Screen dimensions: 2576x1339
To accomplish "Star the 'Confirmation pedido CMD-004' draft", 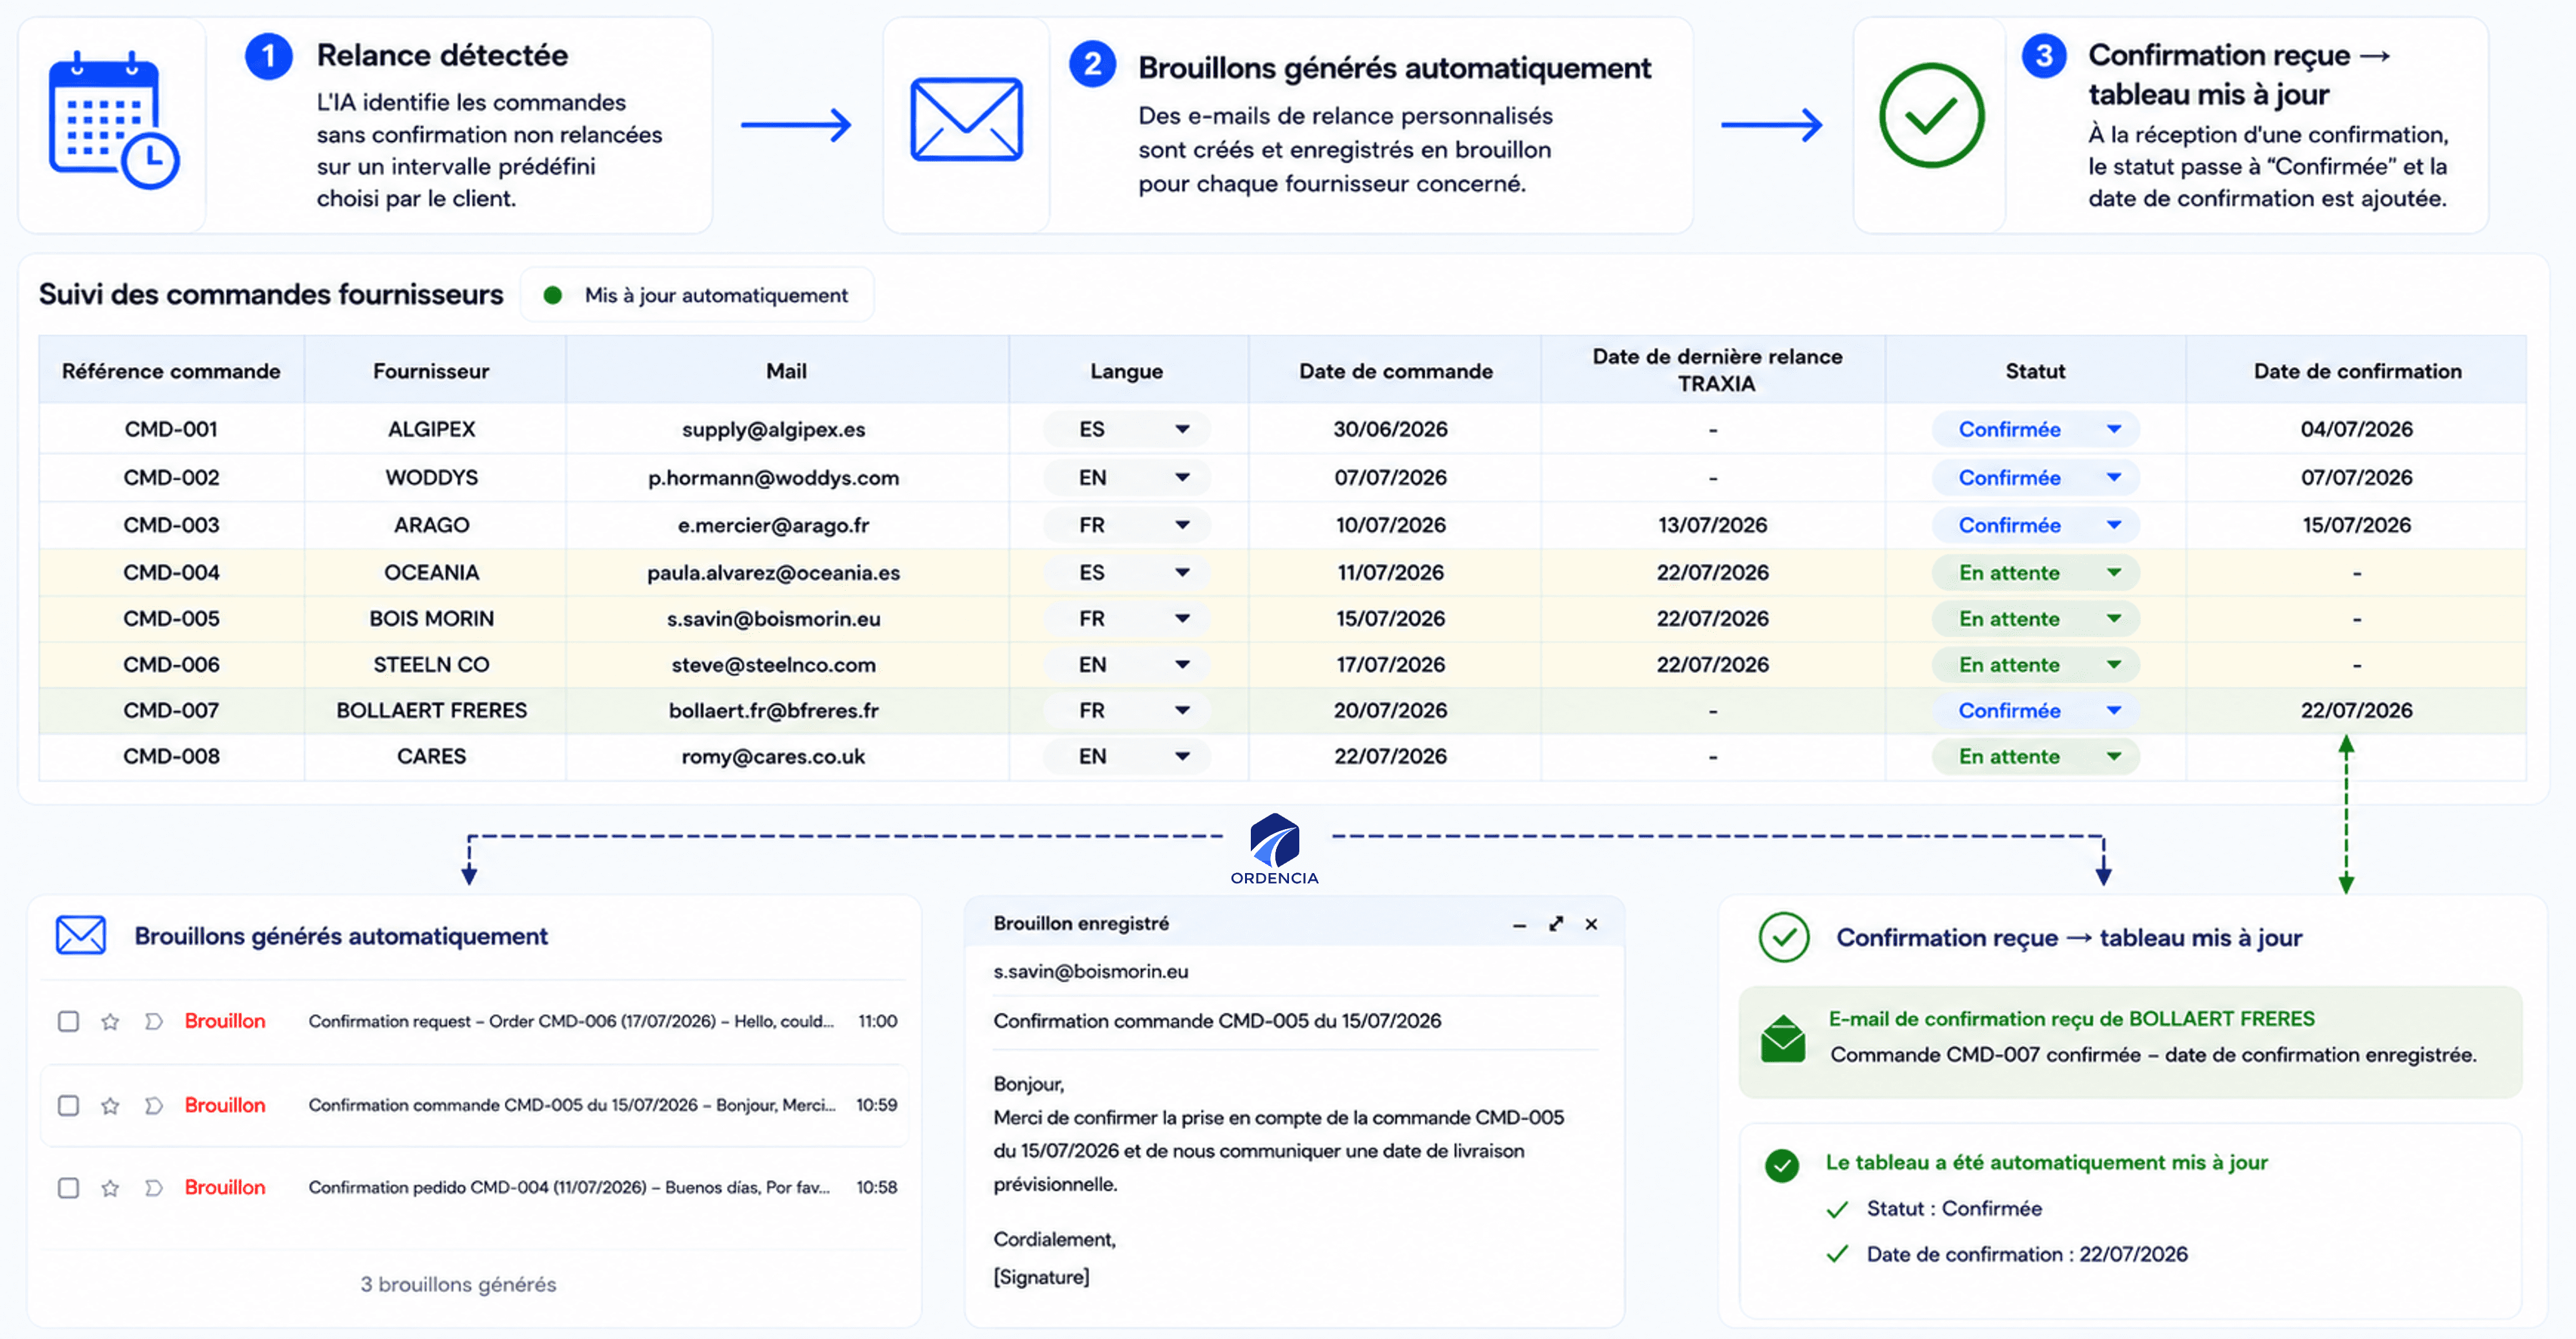I will pyautogui.click(x=110, y=1187).
